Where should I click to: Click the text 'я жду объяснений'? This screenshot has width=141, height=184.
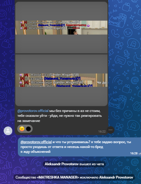point(35,152)
